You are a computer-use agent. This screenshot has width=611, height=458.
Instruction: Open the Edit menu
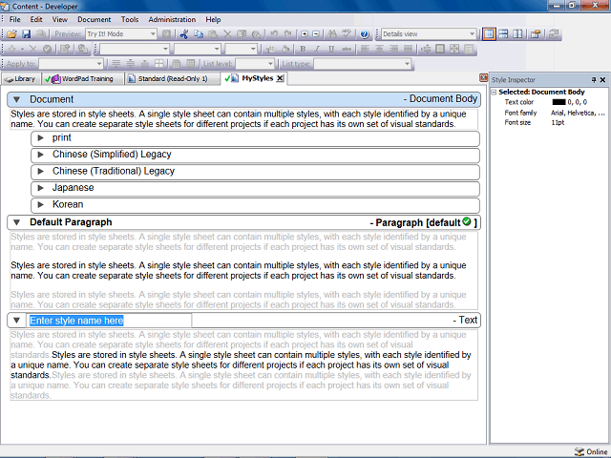[x=36, y=19]
